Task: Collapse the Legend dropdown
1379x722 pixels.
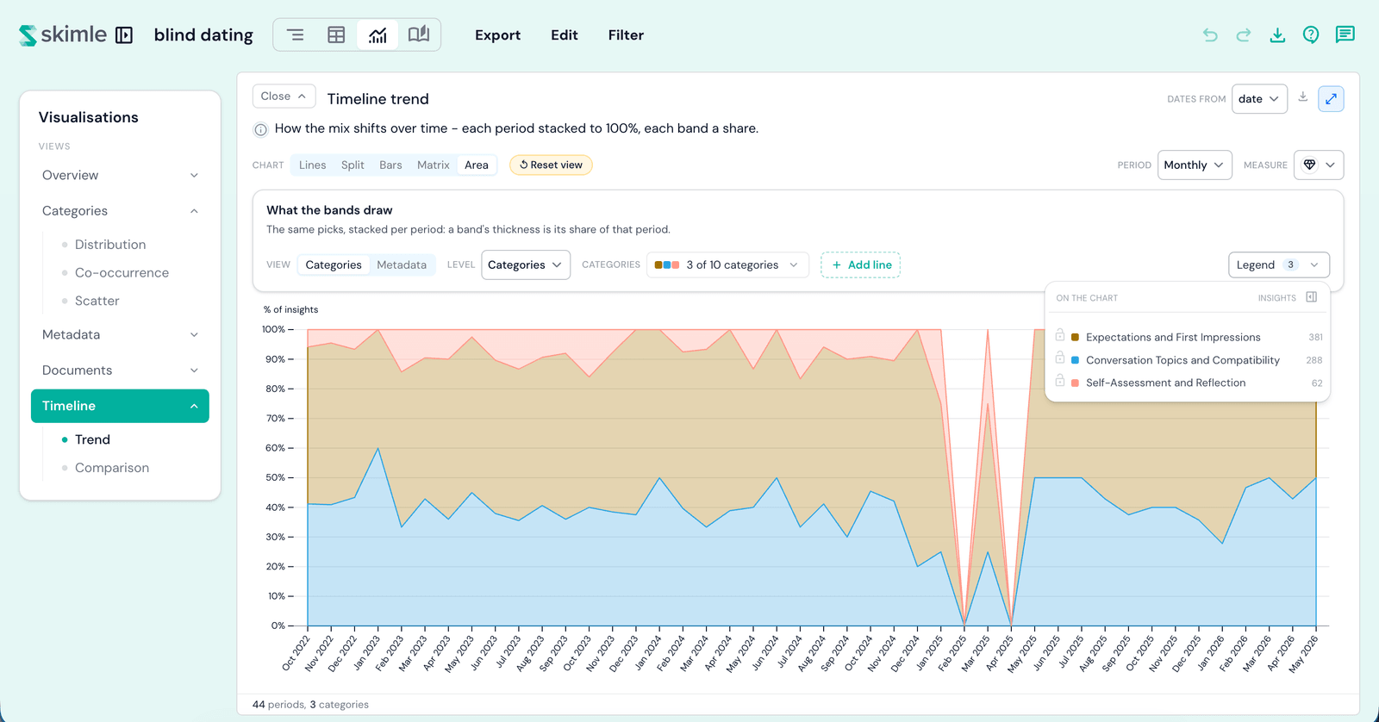Action: coord(1279,265)
